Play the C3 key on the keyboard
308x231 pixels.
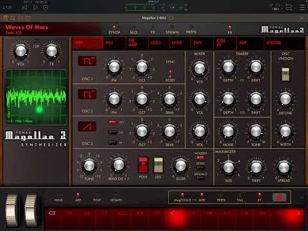53,219
